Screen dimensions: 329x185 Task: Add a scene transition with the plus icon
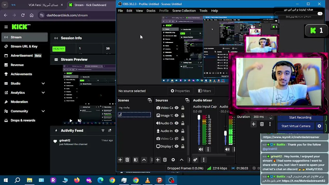(x=253, y=124)
